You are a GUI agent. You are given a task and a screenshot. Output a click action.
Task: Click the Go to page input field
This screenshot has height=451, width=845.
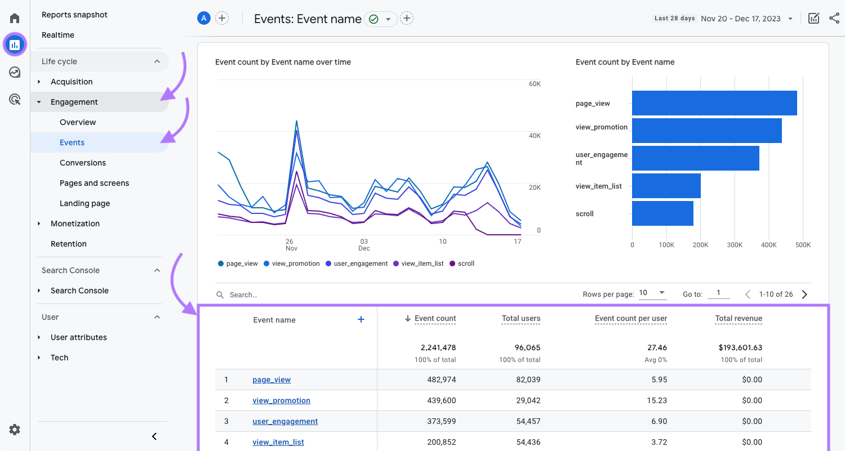tap(718, 293)
